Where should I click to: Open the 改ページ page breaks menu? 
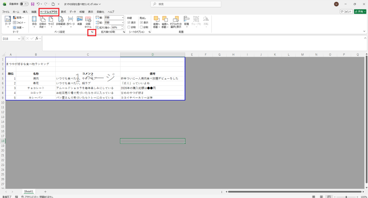(x=71, y=21)
